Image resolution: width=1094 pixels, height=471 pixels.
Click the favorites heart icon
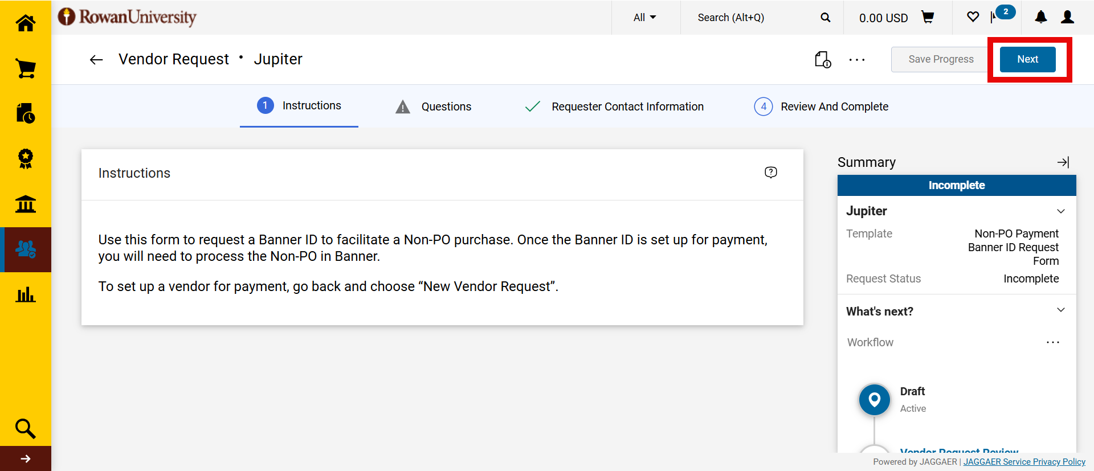(x=973, y=17)
